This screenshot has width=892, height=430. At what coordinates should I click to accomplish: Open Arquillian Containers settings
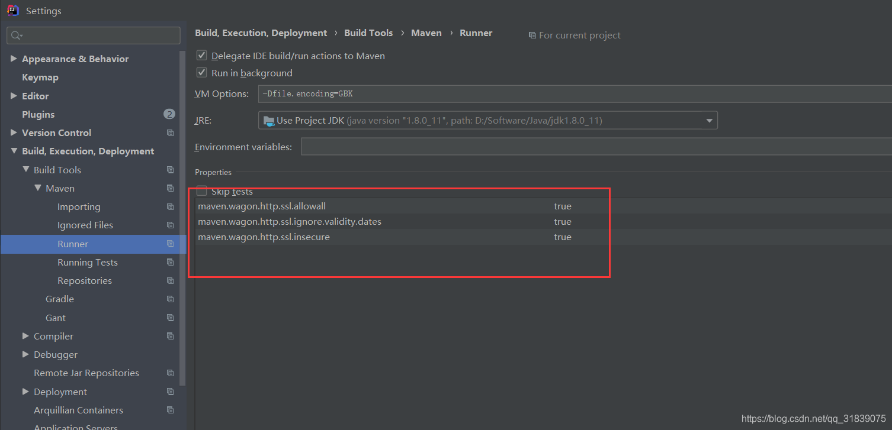tap(78, 410)
